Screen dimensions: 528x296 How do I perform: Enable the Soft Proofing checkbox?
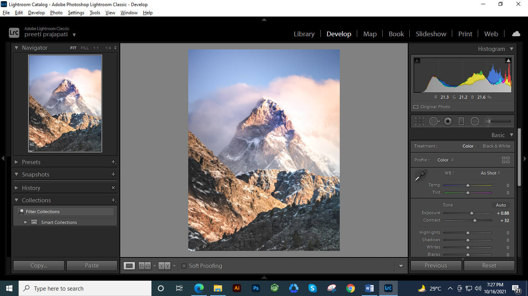[184, 266]
